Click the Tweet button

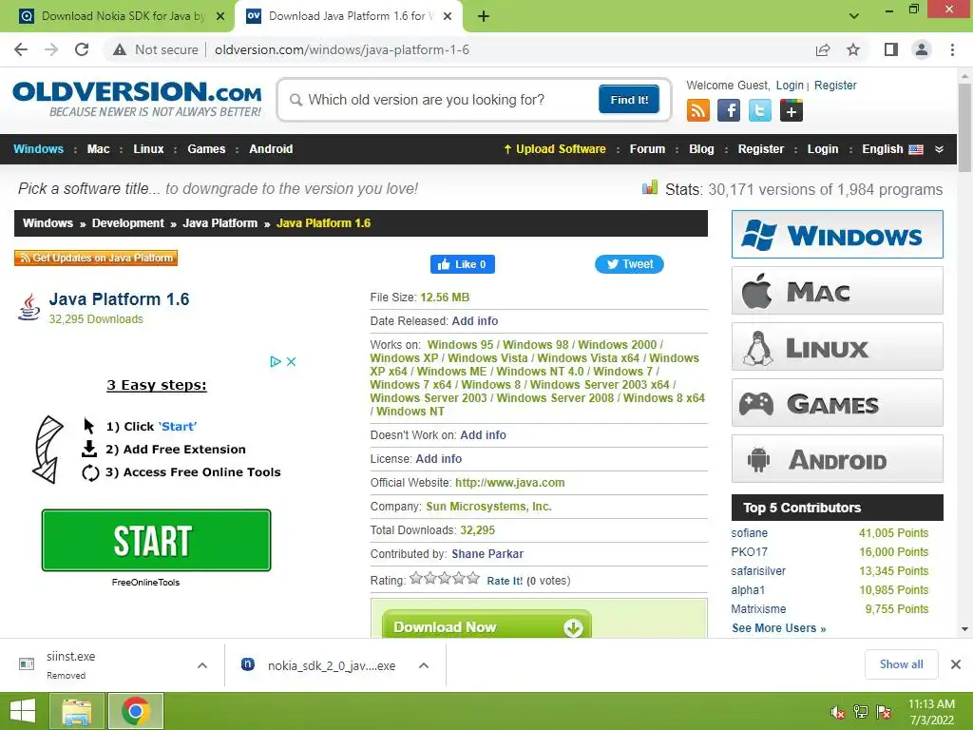[x=629, y=264]
